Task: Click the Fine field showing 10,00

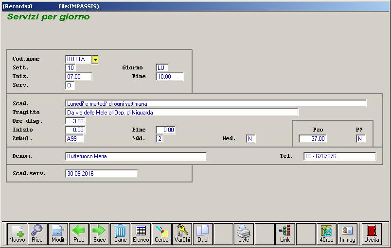Action: pos(169,76)
